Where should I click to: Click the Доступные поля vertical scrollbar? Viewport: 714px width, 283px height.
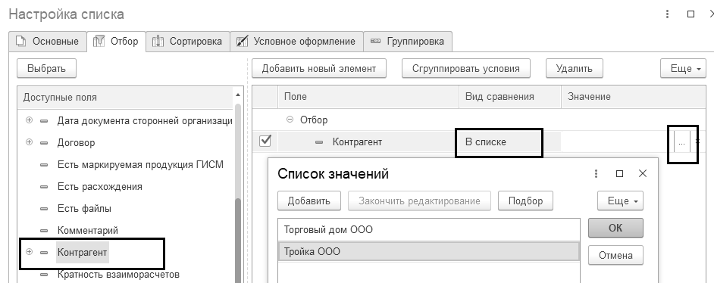tap(238, 191)
